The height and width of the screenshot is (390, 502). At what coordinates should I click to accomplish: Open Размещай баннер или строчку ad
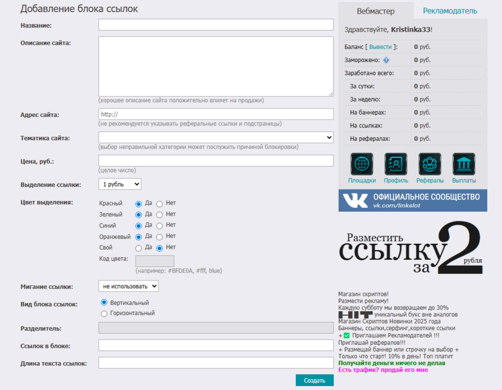pos(398,349)
